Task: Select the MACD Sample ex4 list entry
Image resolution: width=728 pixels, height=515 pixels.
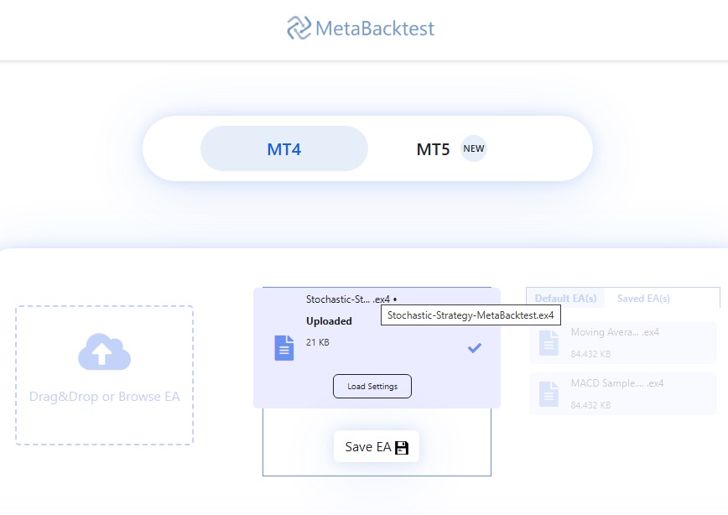Action: [621, 393]
